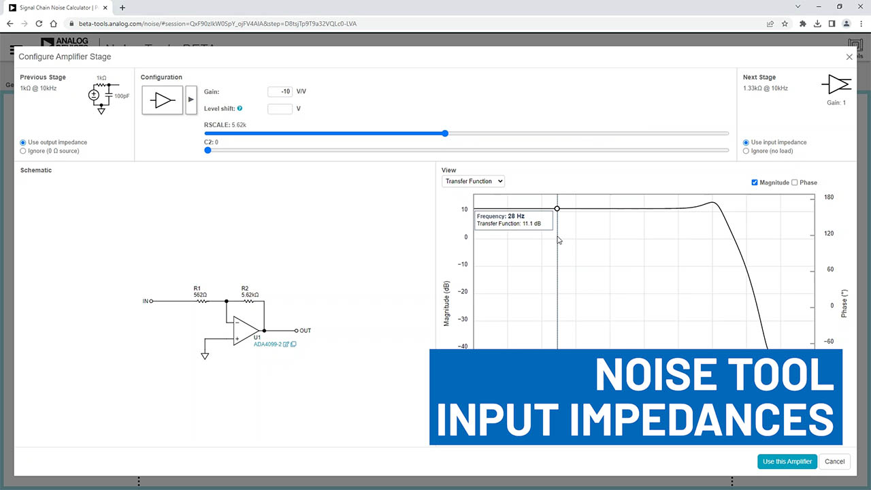Select the Signal Chain Noise Calculator tab
This screenshot has height=490, width=871.
tap(58, 7)
